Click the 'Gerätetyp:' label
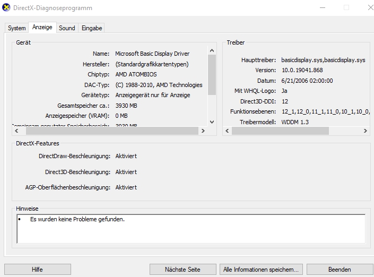374x277 pixels. click(x=95, y=95)
